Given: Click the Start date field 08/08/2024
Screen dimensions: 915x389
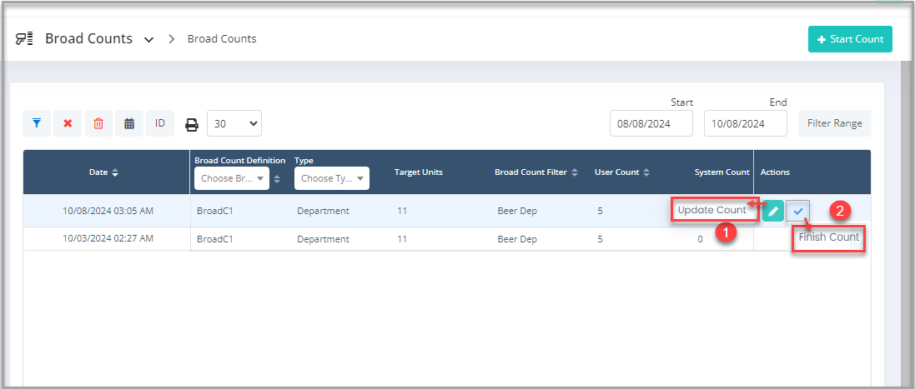Looking at the screenshot, I should coord(651,123).
